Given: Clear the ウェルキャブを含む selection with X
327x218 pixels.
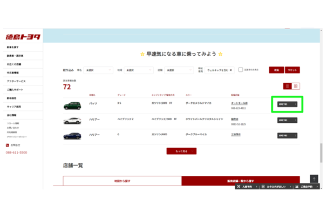Looking at the screenshot, I should (x=230, y=70).
